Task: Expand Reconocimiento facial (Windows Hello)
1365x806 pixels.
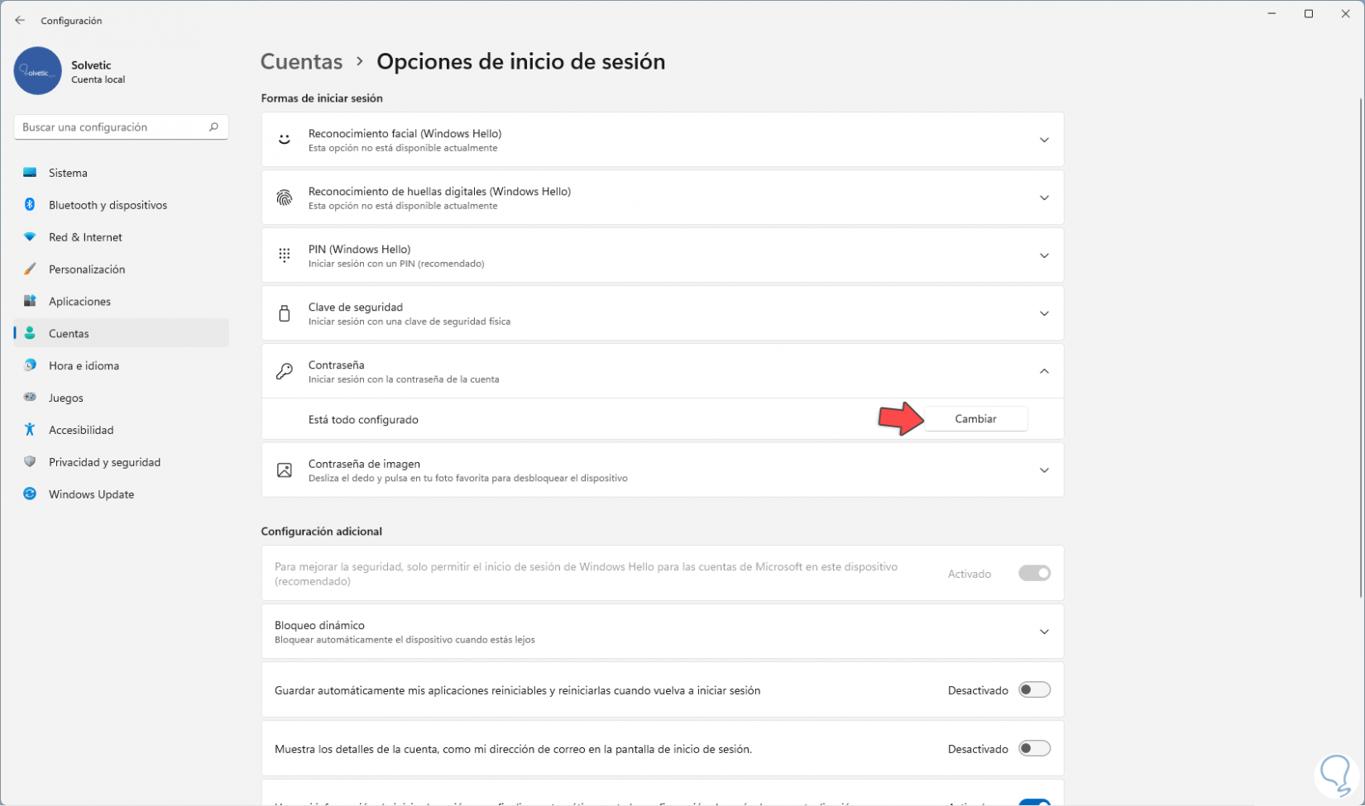Action: (1044, 140)
